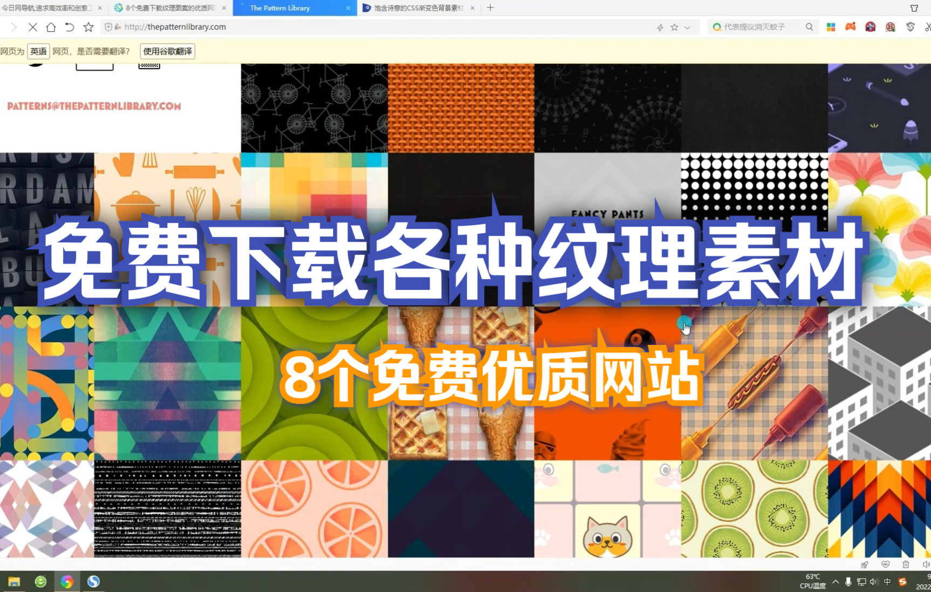Click the lightning speed-mode icon in address bar
The image size is (931, 592).
coord(661,26)
